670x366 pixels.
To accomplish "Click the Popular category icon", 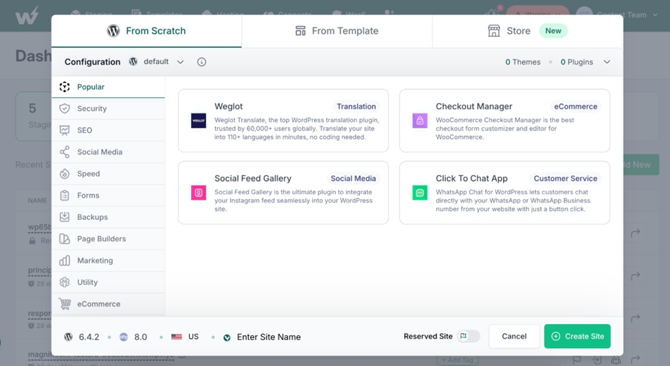I will click(65, 87).
